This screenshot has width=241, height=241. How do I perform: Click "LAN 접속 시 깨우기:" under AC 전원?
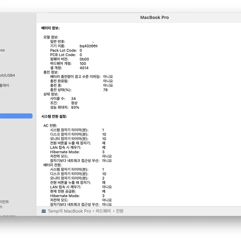click(66, 148)
